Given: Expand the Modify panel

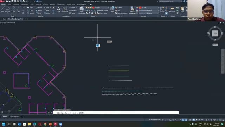Looking at the screenshot, I should [41, 16].
